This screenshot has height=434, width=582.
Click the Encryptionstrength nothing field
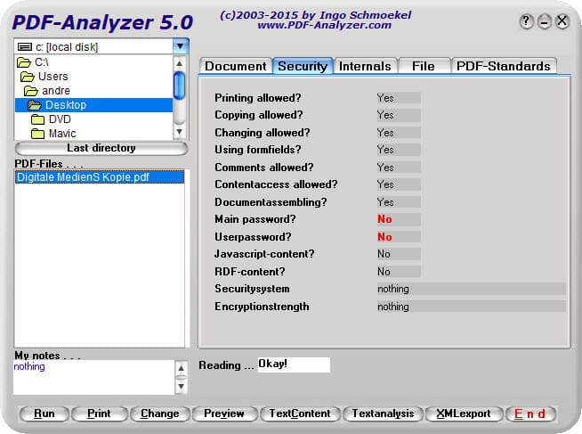472,307
